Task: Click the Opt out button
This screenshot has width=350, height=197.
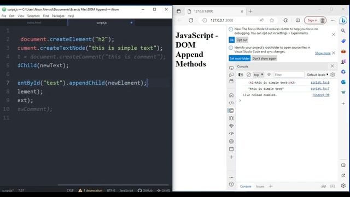Action: tap(242, 40)
